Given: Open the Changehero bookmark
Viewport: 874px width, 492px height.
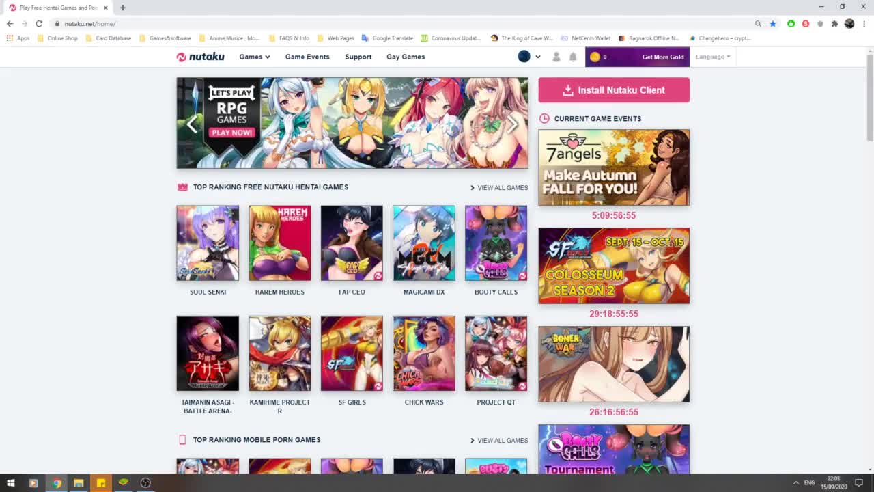Looking at the screenshot, I should point(720,38).
